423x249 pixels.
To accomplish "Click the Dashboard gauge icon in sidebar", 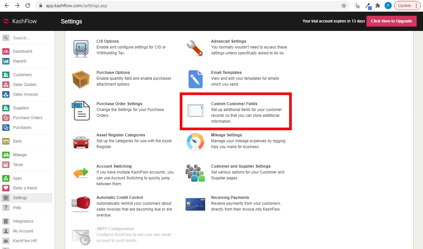I will pyautogui.click(x=6, y=51).
